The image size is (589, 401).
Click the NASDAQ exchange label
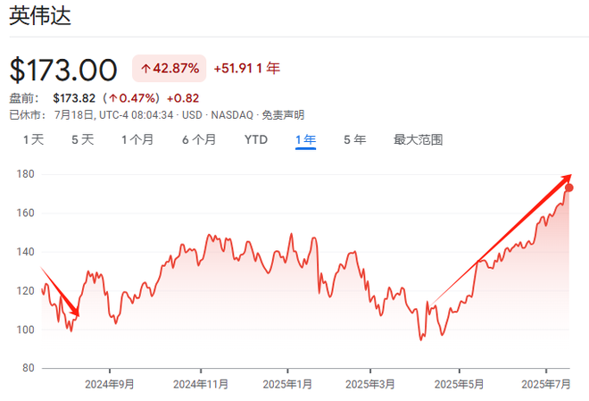pyautogui.click(x=233, y=114)
